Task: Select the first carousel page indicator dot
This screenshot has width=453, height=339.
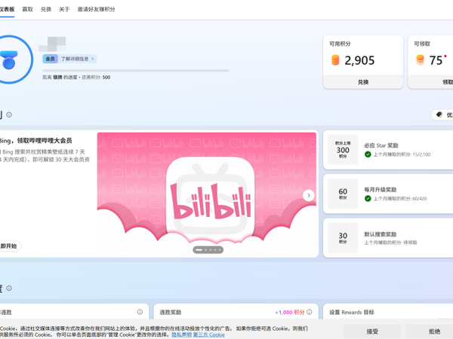Action: click(199, 249)
